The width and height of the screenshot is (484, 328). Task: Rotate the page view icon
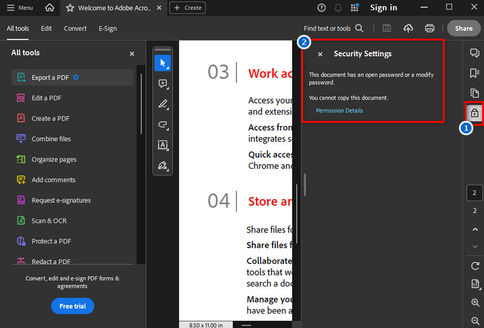click(x=474, y=266)
